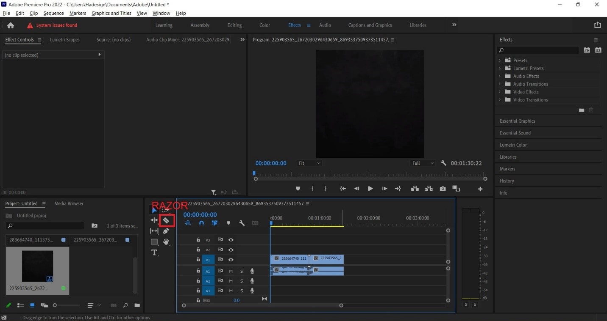Open the Fit zoom level dropdown
Image resolution: width=607 pixels, height=321 pixels.
click(309, 163)
